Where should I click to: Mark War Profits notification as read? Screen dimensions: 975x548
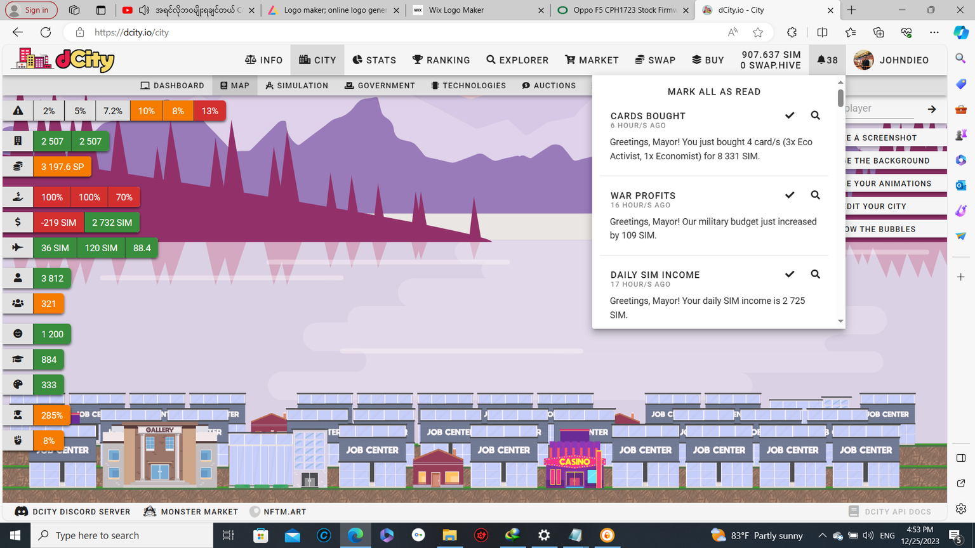(790, 195)
